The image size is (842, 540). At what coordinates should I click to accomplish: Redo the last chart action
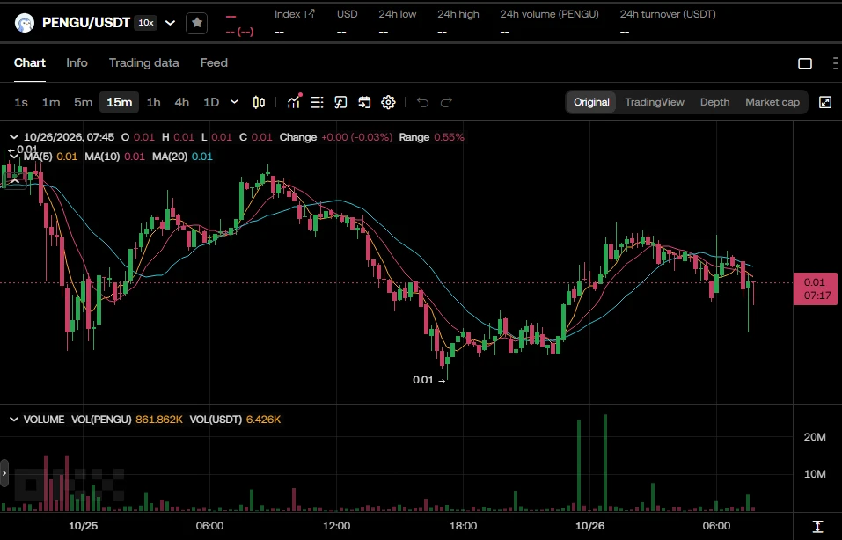446,102
